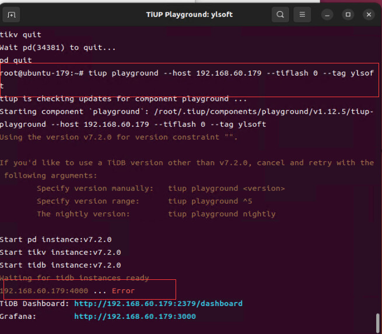Click the line 'Start pd instance:v7.2.0'

coord(56,239)
